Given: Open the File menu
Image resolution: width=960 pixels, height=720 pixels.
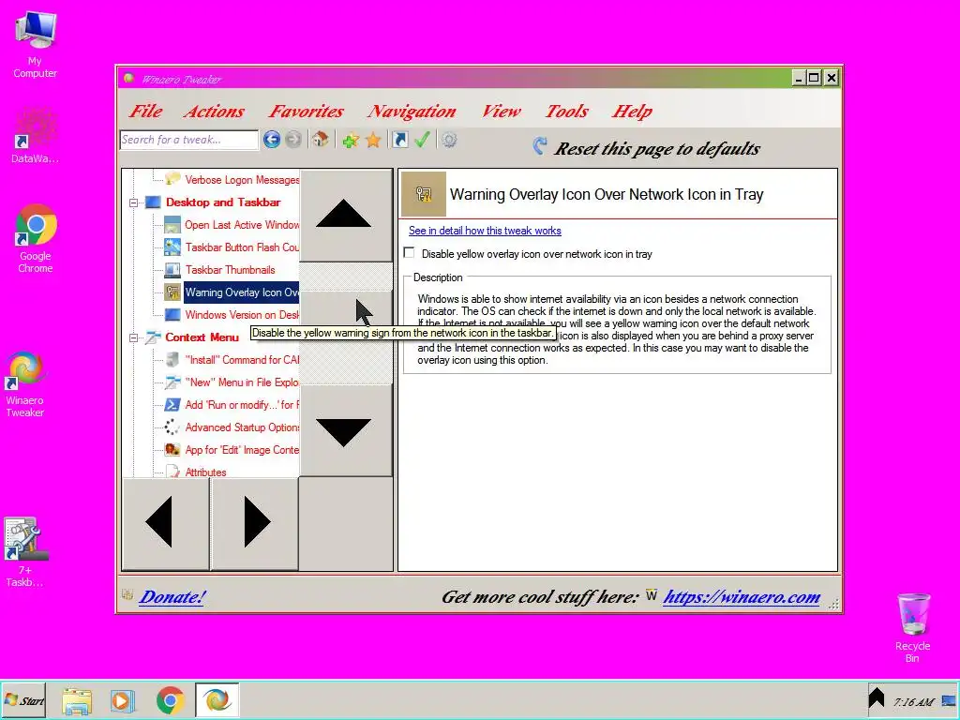Looking at the screenshot, I should pyautogui.click(x=145, y=111).
